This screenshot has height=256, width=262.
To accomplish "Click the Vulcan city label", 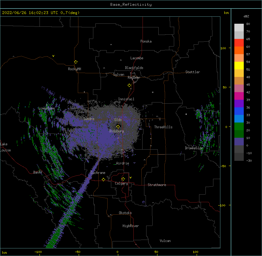I will tap(165, 241).
